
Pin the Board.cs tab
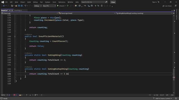point(10,11)
